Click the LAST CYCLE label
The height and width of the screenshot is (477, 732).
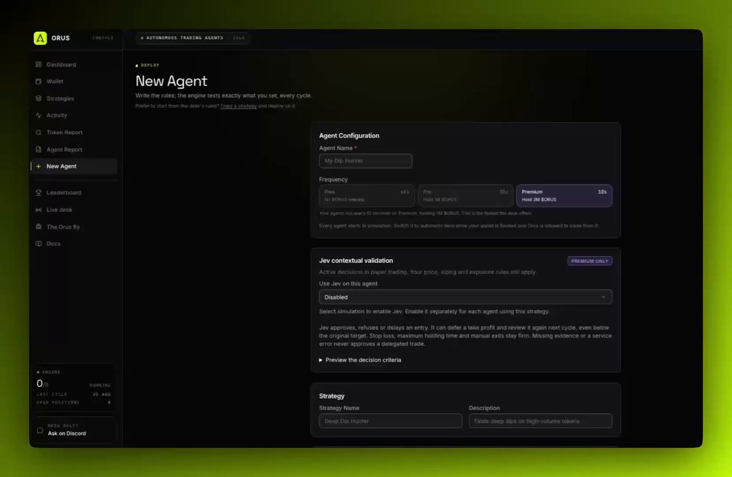click(x=52, y=395)
